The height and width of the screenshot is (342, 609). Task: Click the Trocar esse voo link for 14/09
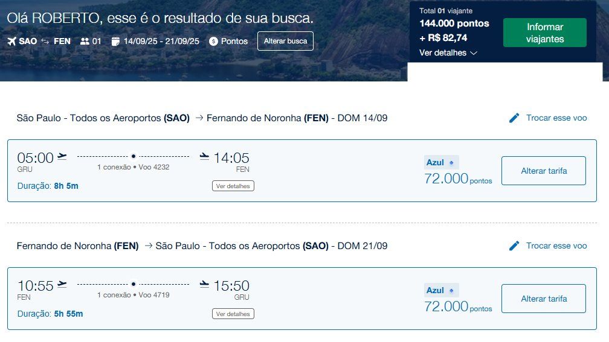click(x=556, y=118)
